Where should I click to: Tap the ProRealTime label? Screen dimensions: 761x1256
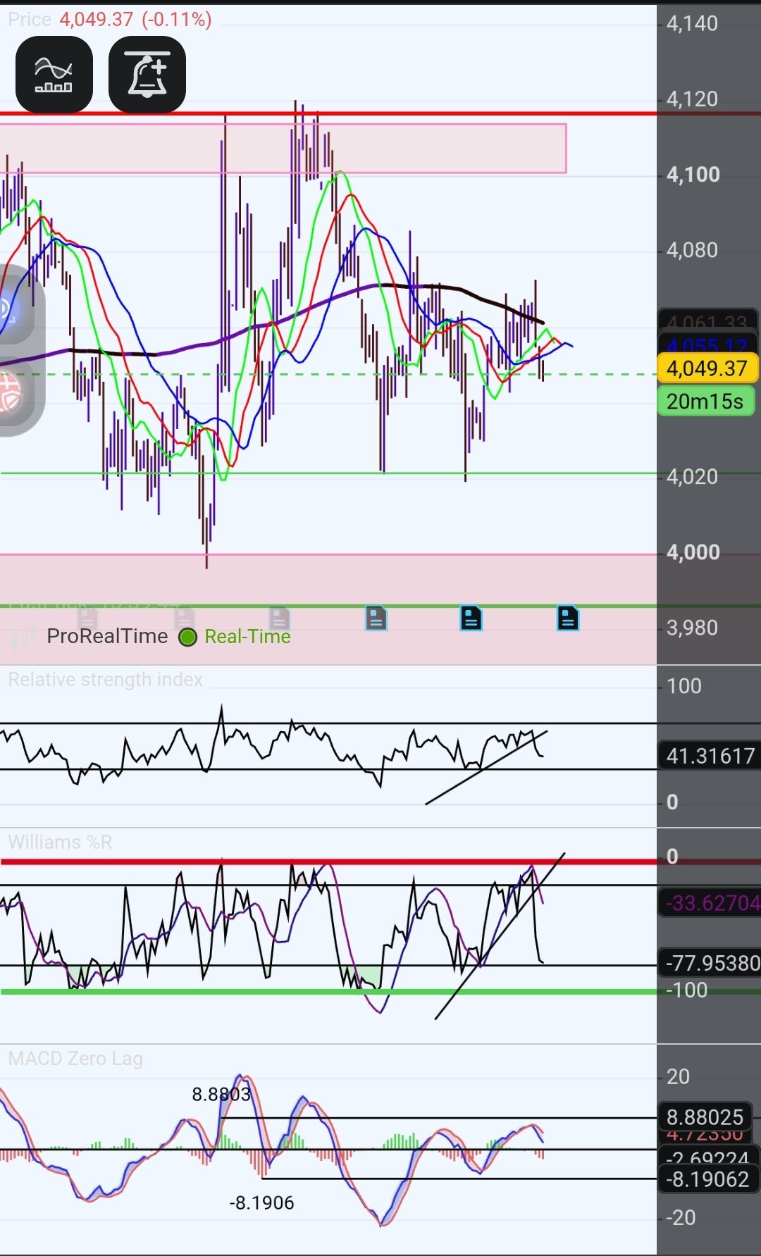[x=107, y=636]
